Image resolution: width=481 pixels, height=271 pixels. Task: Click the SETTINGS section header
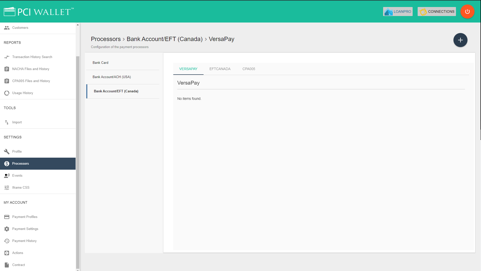[x=13, y=137]
